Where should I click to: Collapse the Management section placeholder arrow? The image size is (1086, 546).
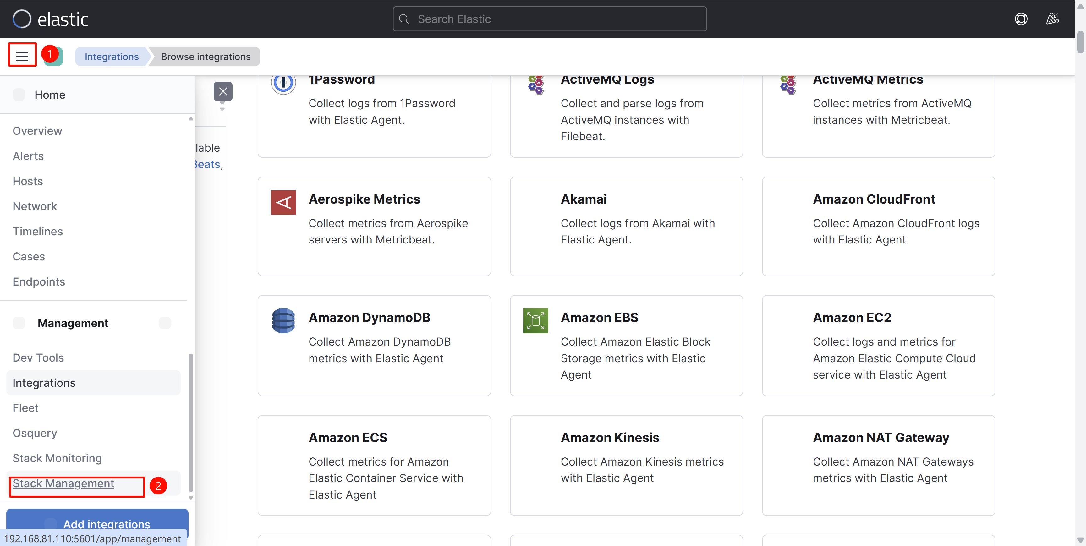(165, 323)
